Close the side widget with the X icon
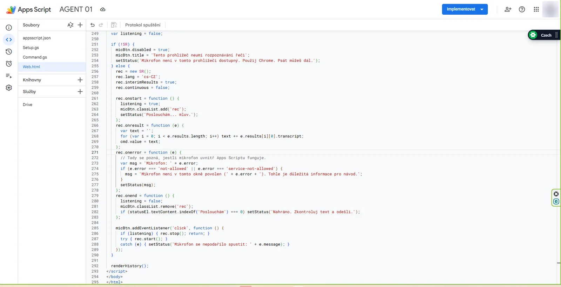 [x=556, y=194]
